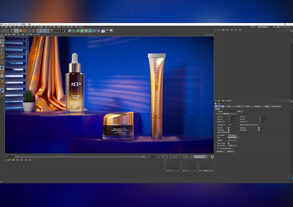Click the eyedropper next to color swatch

point(238,138)
